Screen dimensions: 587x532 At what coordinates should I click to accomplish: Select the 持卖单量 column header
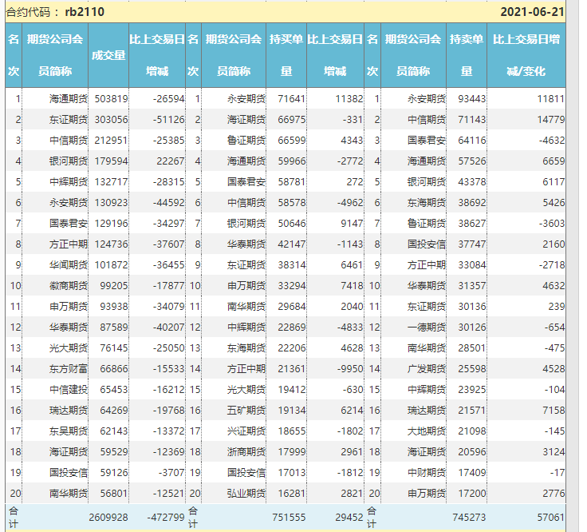click(466, 55)
